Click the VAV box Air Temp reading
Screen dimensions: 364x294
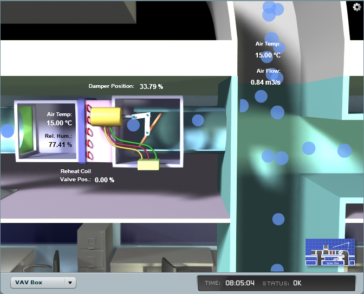60,123
